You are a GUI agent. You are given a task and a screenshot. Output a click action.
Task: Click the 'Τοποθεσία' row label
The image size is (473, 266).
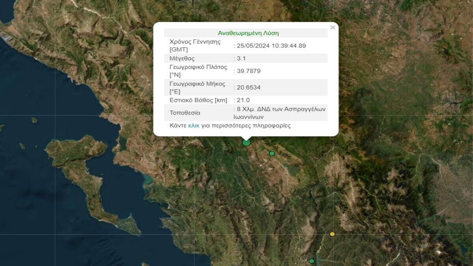click(x=185, y=113)
